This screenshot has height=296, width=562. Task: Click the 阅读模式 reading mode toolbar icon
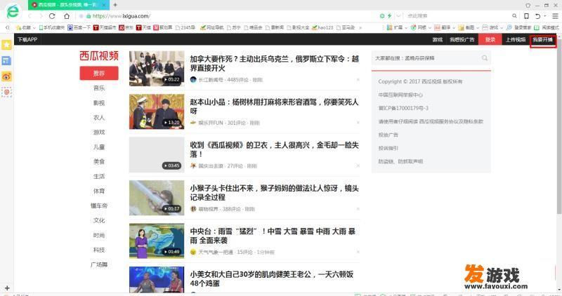[547, 27]
